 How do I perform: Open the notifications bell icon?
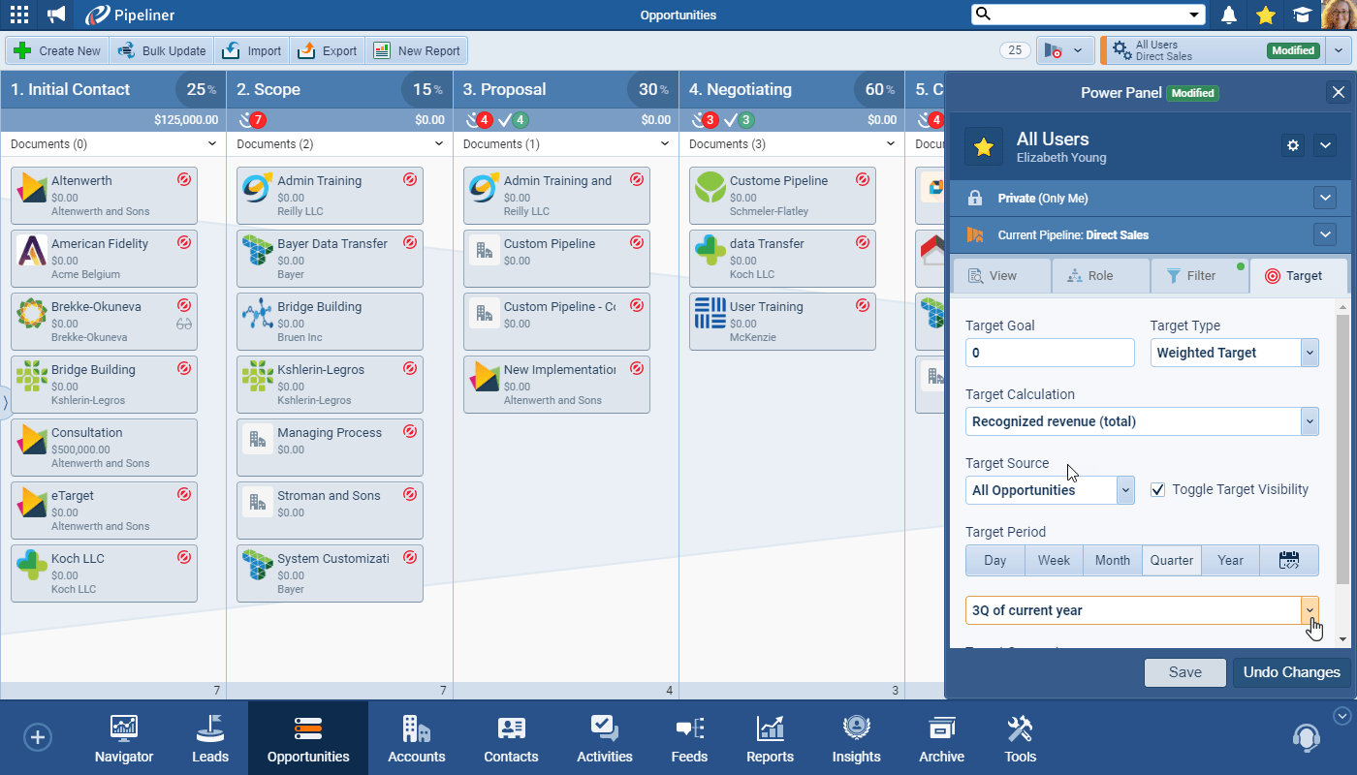[1229, 15]
